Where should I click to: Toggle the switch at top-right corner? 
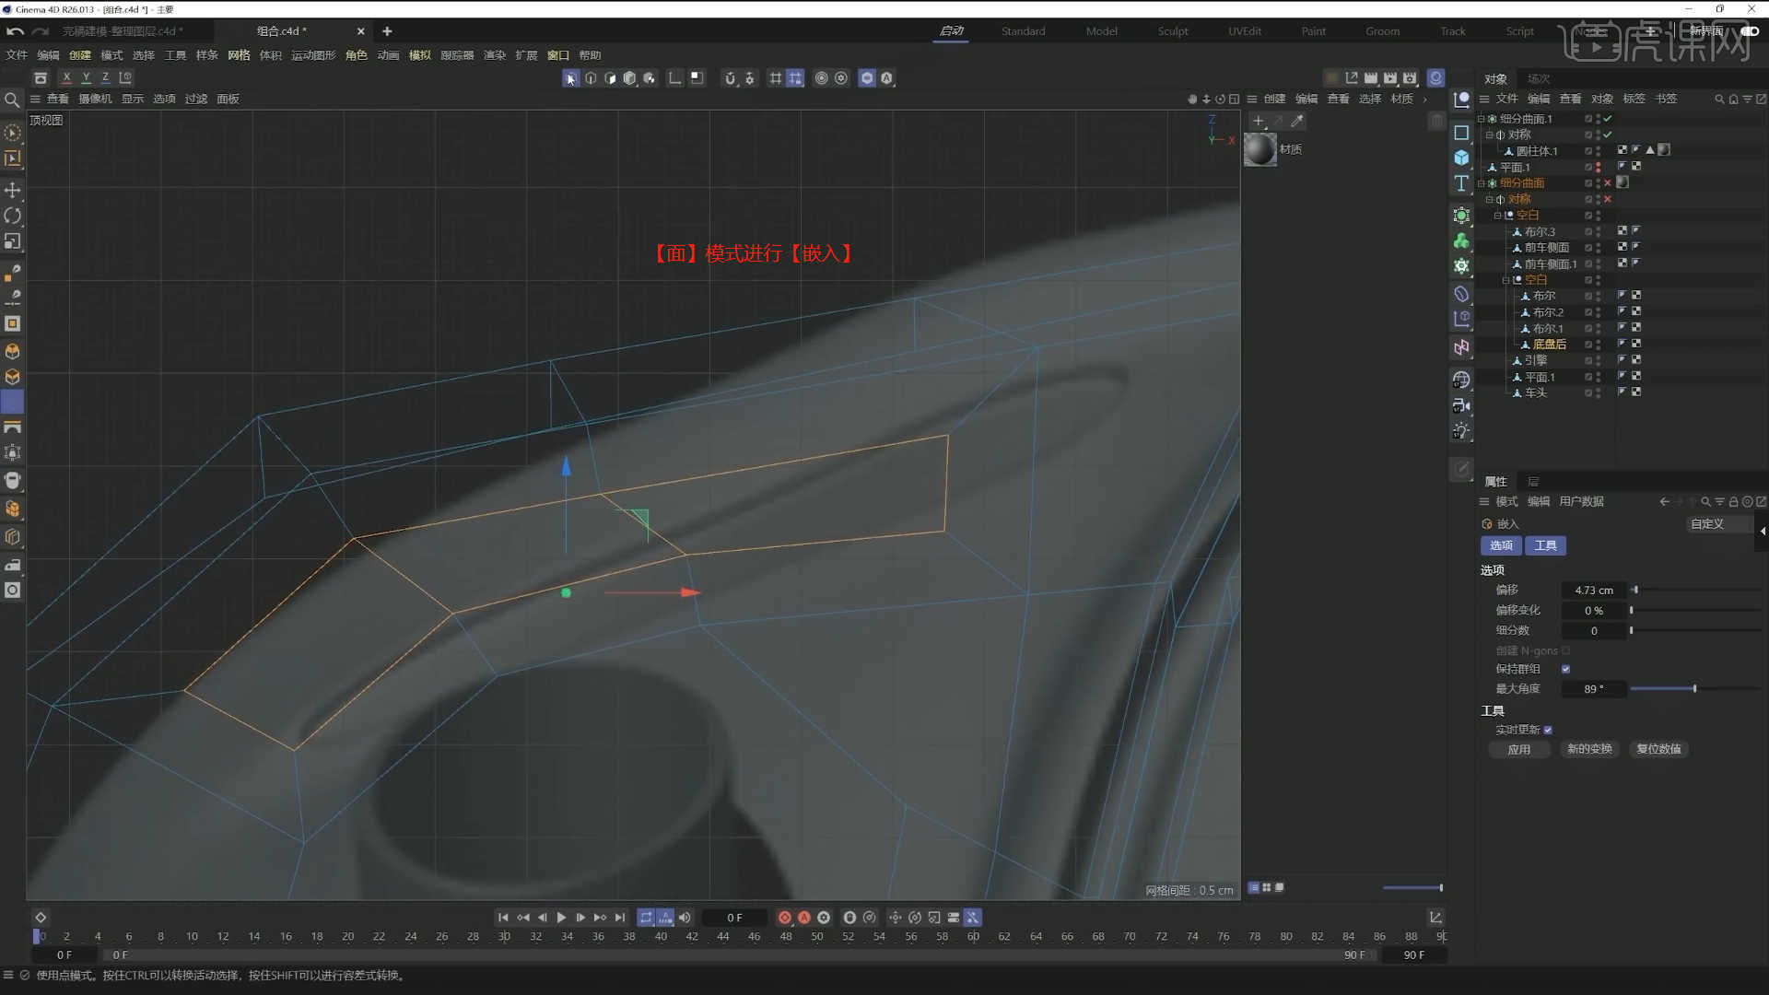[1749, 31]
